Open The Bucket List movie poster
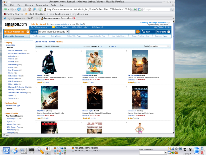The height and width of the screenshot is (155, 206). pos(140,62)
